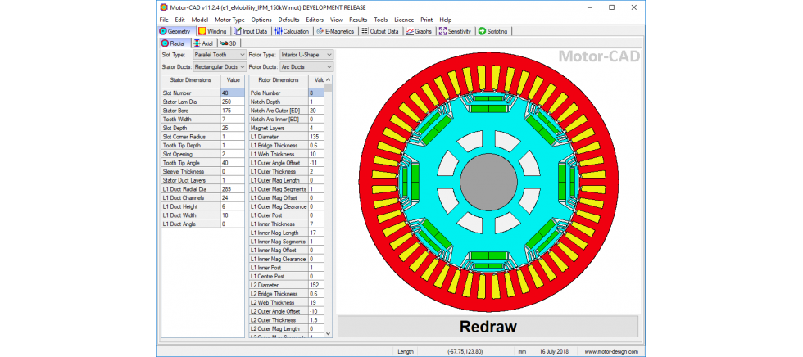Open the Sensitivity tab

coord(456,31)
